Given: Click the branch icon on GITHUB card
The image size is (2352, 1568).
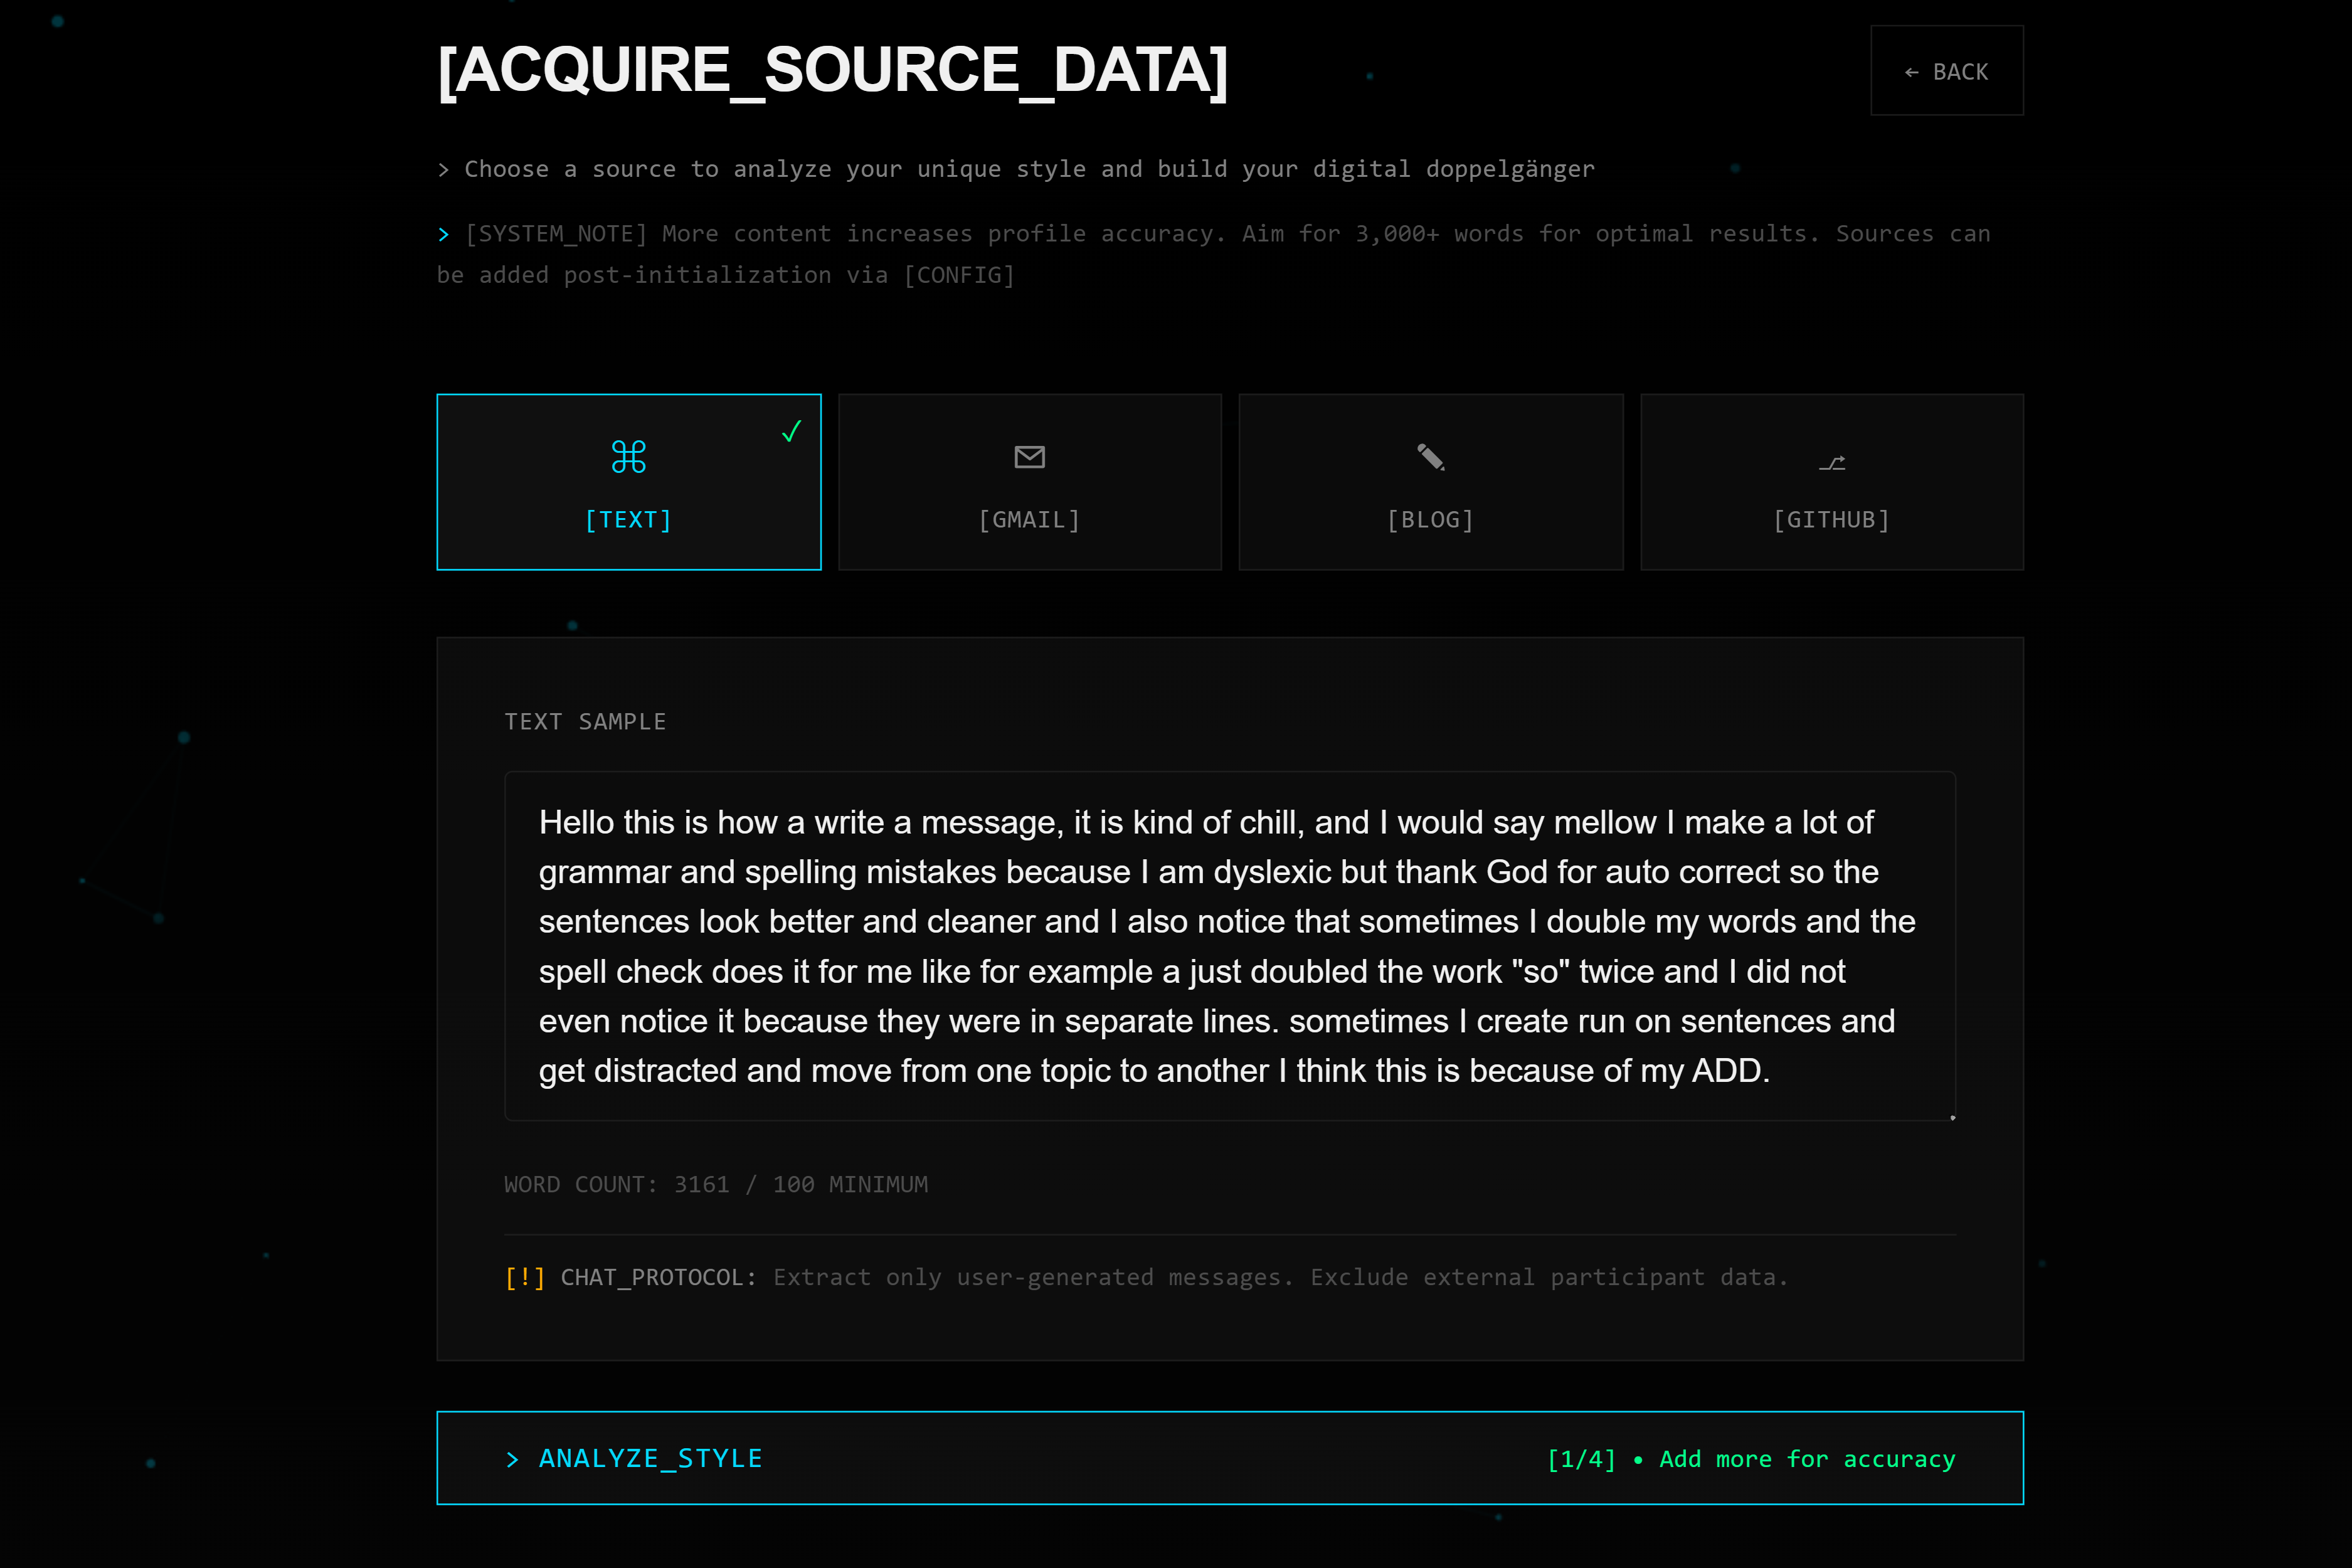Looking at the screenshot, I should click(x=1831, y=463).
